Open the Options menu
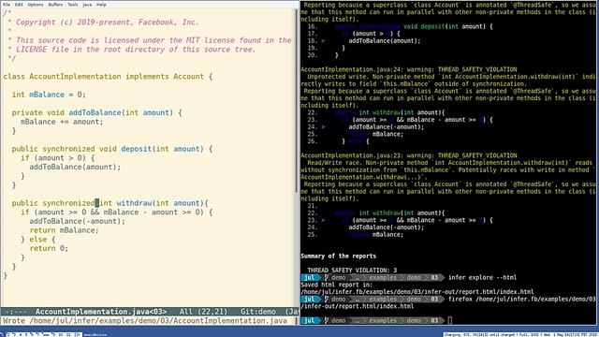Screen dimensions: 599x337 pyautogui.click(x=36, y=5)
